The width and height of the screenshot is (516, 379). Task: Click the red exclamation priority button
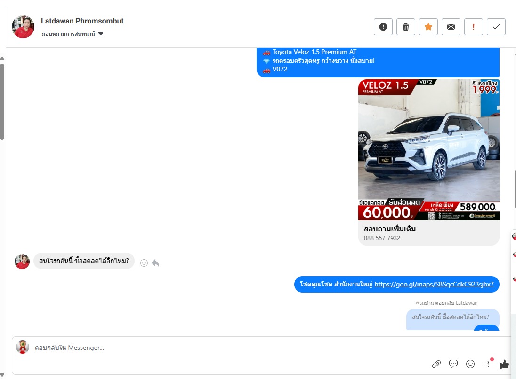coord(474,27)
